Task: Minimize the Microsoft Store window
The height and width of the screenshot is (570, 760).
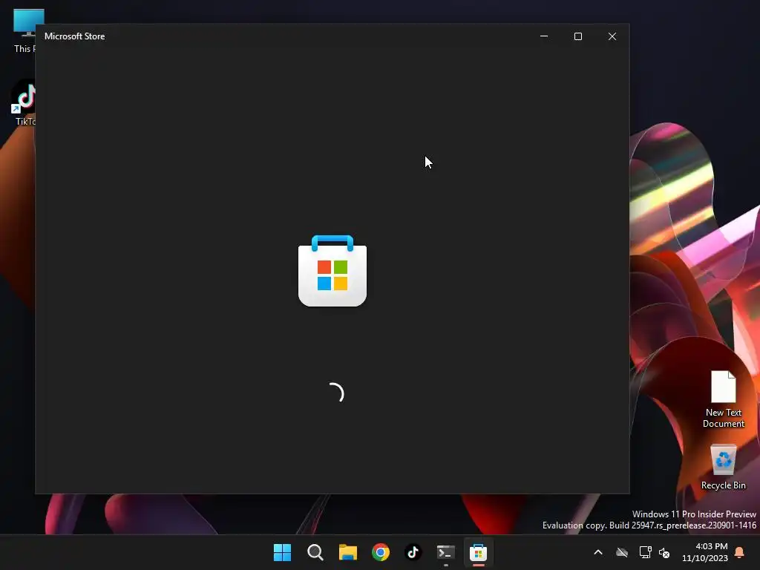Action: click(x=544, y=36)
